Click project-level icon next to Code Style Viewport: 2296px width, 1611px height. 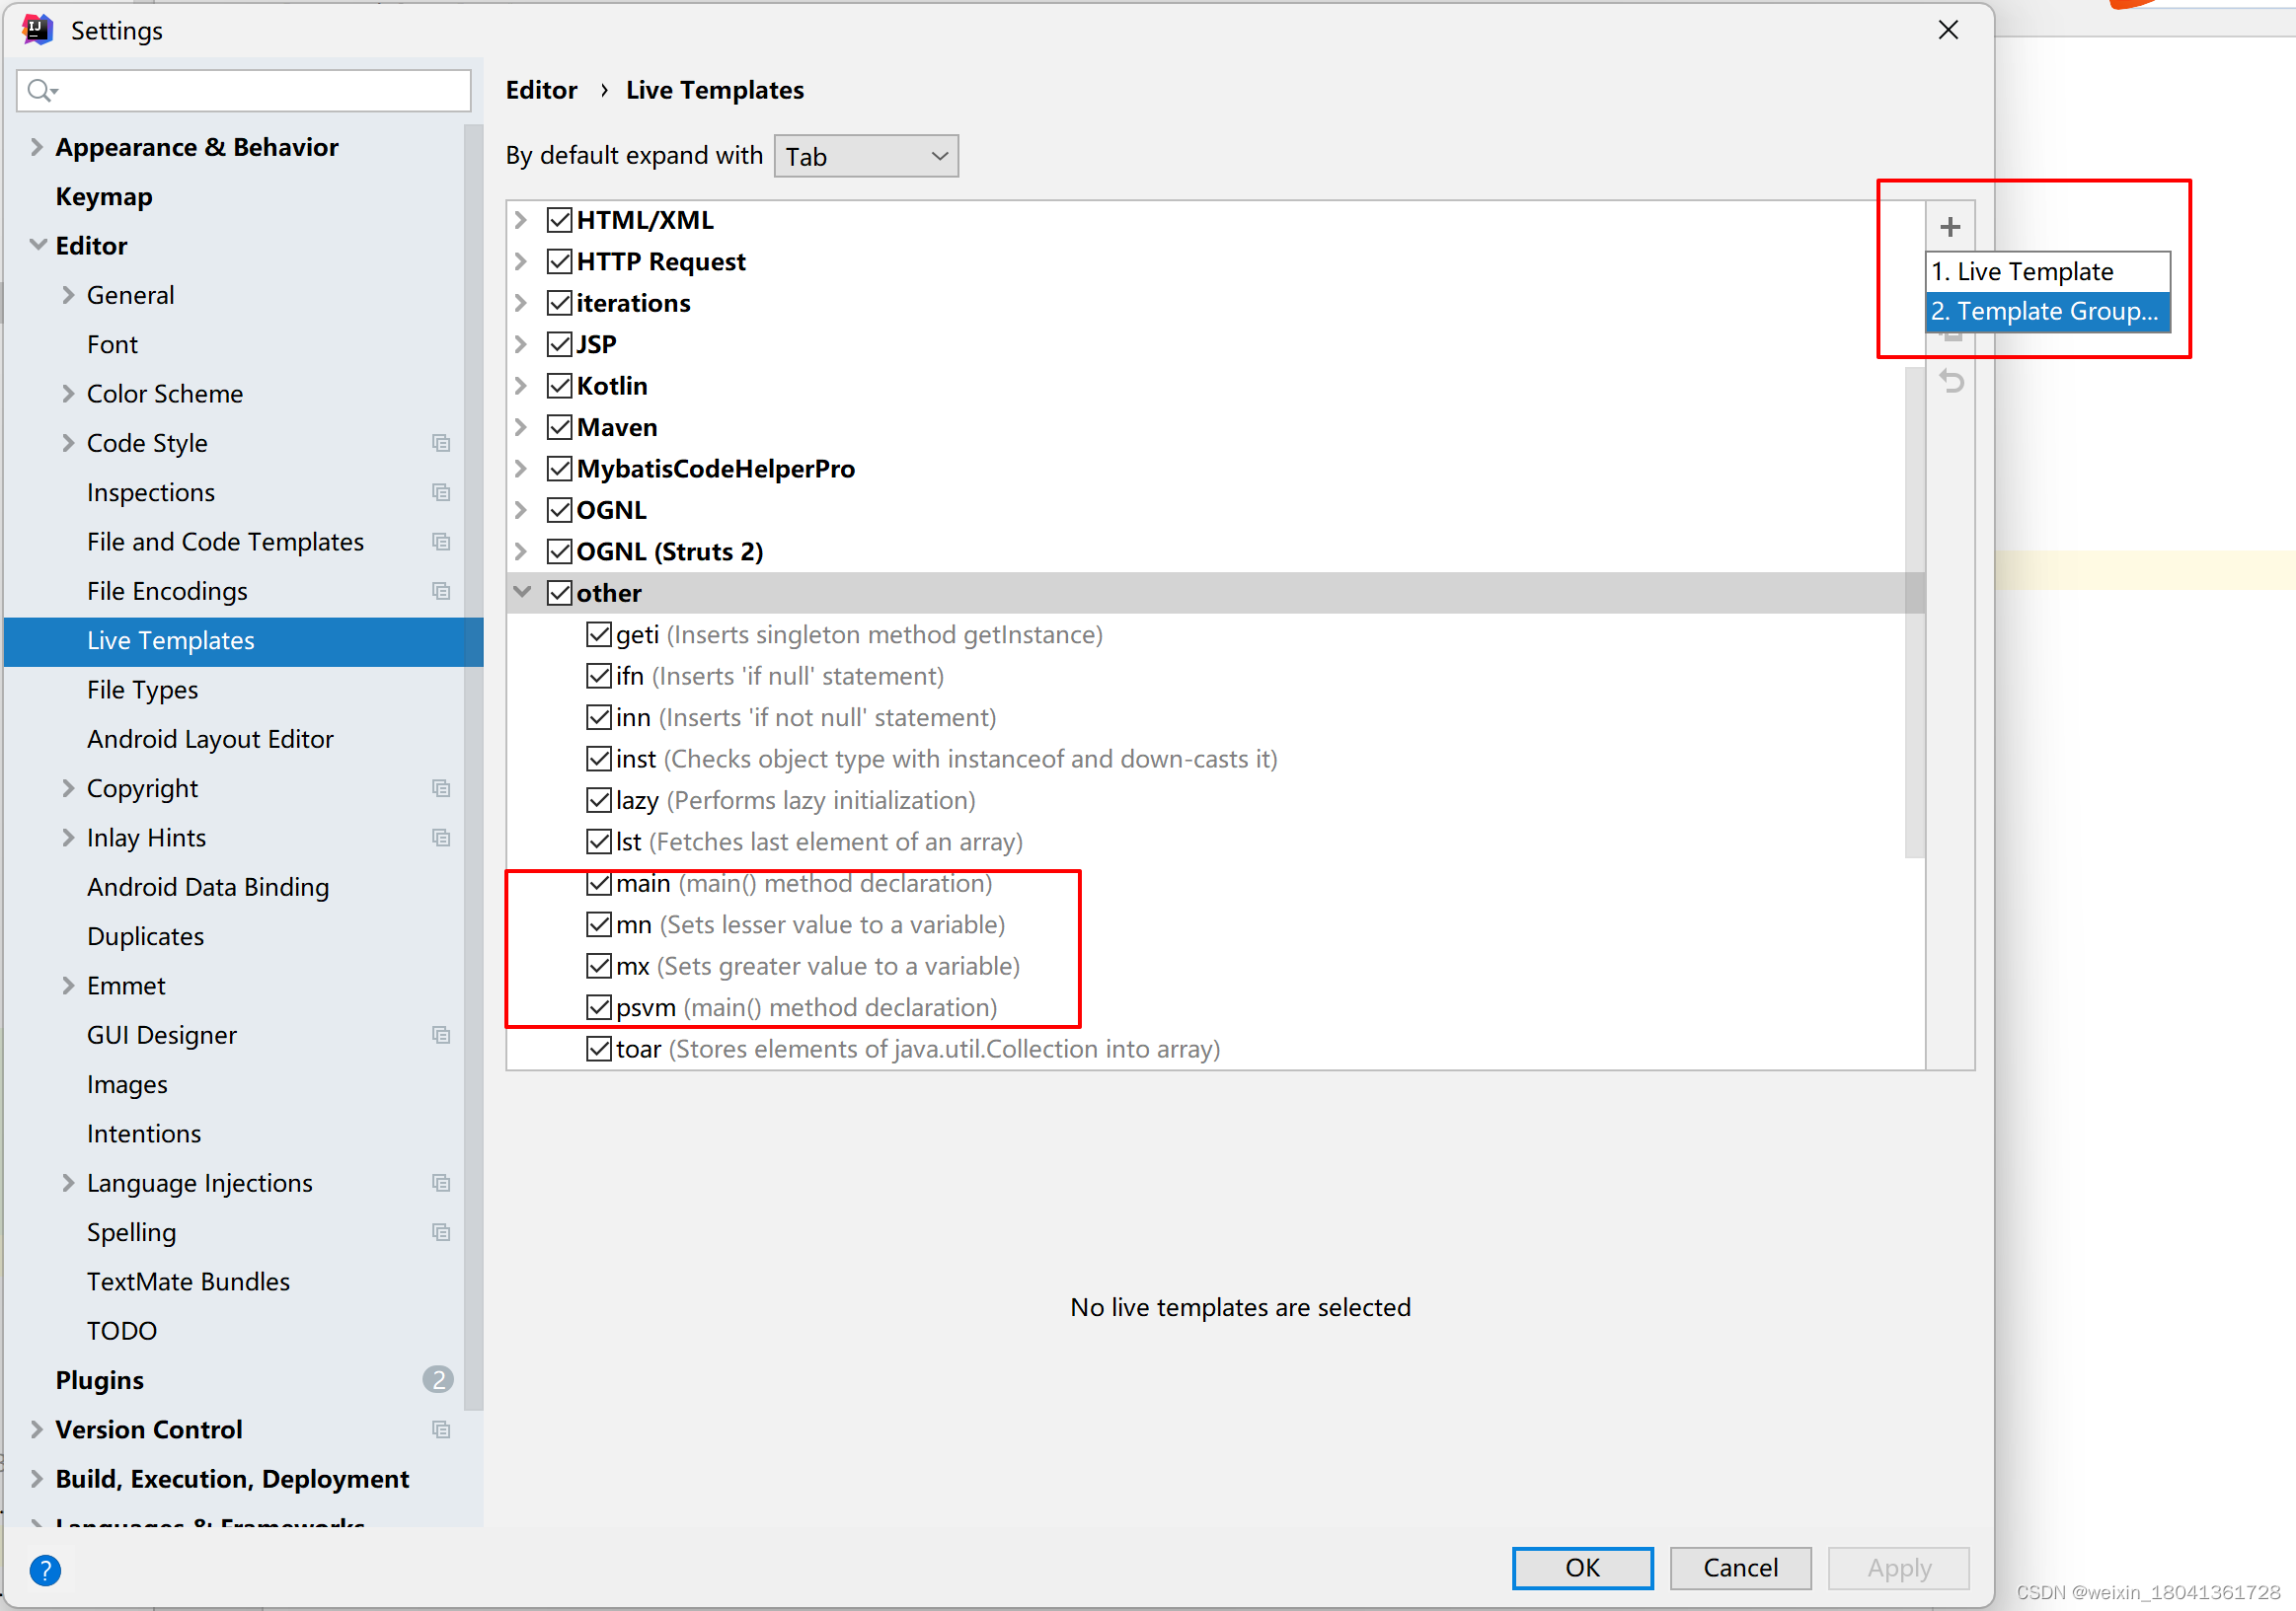(441, 443)
